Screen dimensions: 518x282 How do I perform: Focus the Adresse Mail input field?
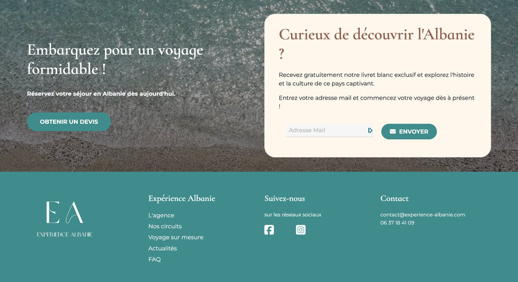tap(326, 130)
